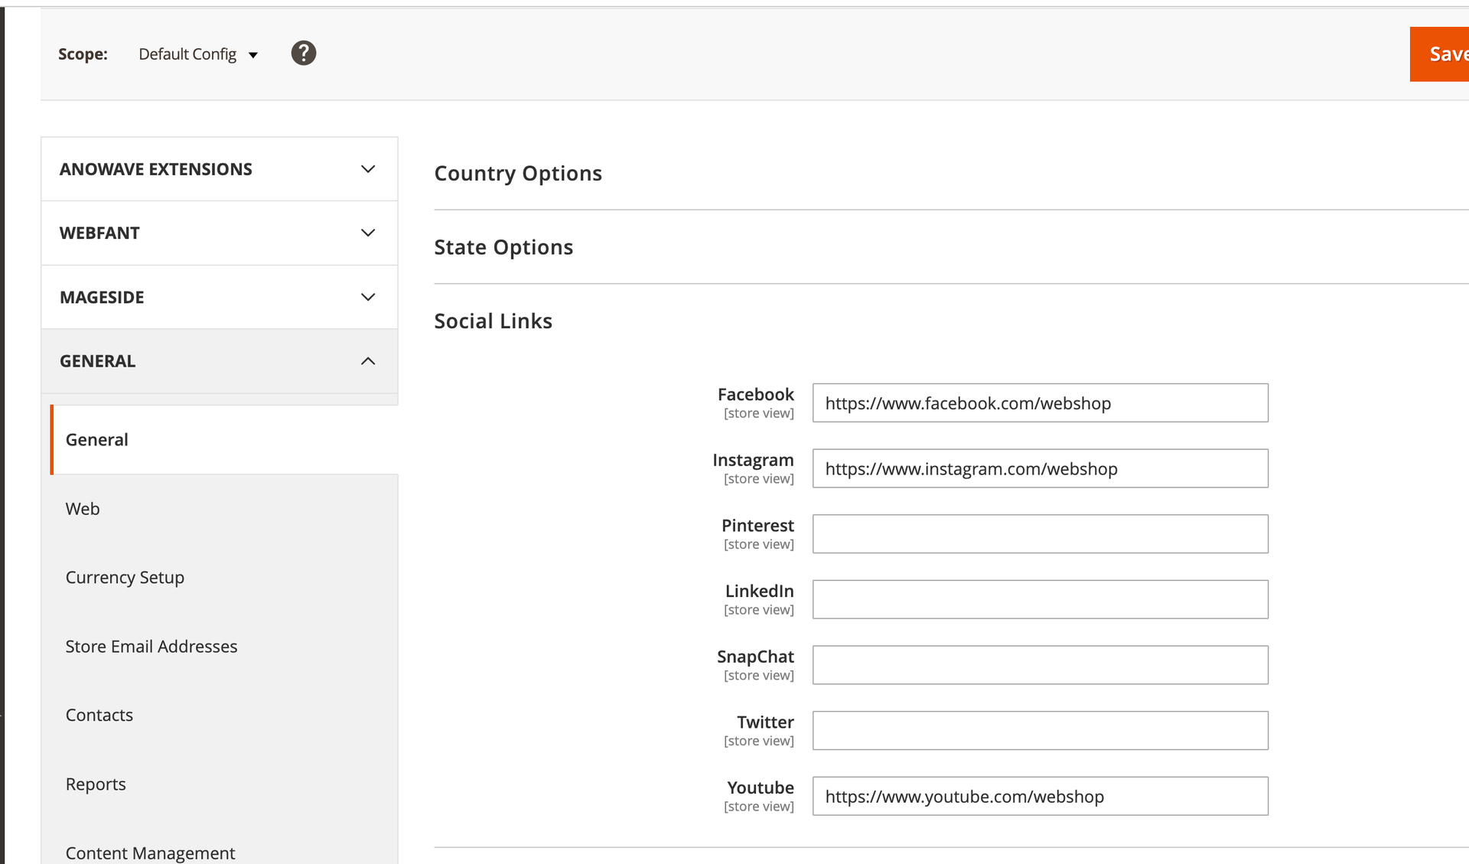Image resolution: width=1469 pixels, height=864 pixels.
Task: Expand the Webfant section chevron
Action: tap(368, 233)
